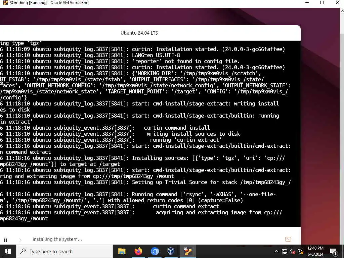The width and height of the screenshot is (344, 258).
Task: Click the "running 'curtin extract'" event line
Action: pyautogui.click(x=111, y=140)
